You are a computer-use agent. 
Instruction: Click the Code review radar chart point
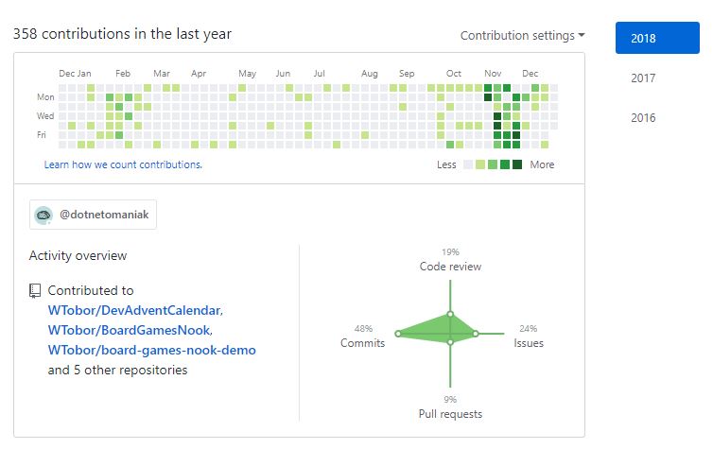tap(450, 313)
